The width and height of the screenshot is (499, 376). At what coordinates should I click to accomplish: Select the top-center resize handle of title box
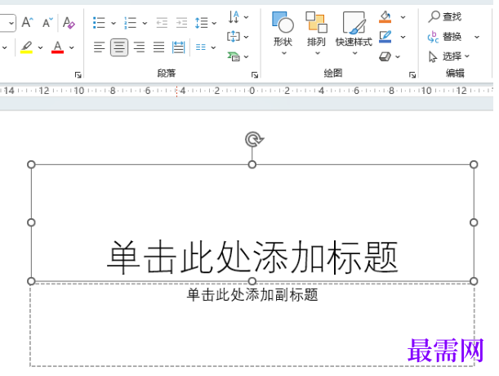point(252,164)
